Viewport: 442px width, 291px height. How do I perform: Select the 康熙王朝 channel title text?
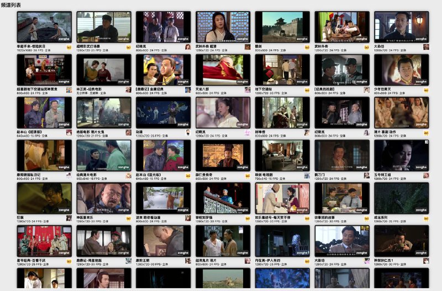click(x=143, y=260)
